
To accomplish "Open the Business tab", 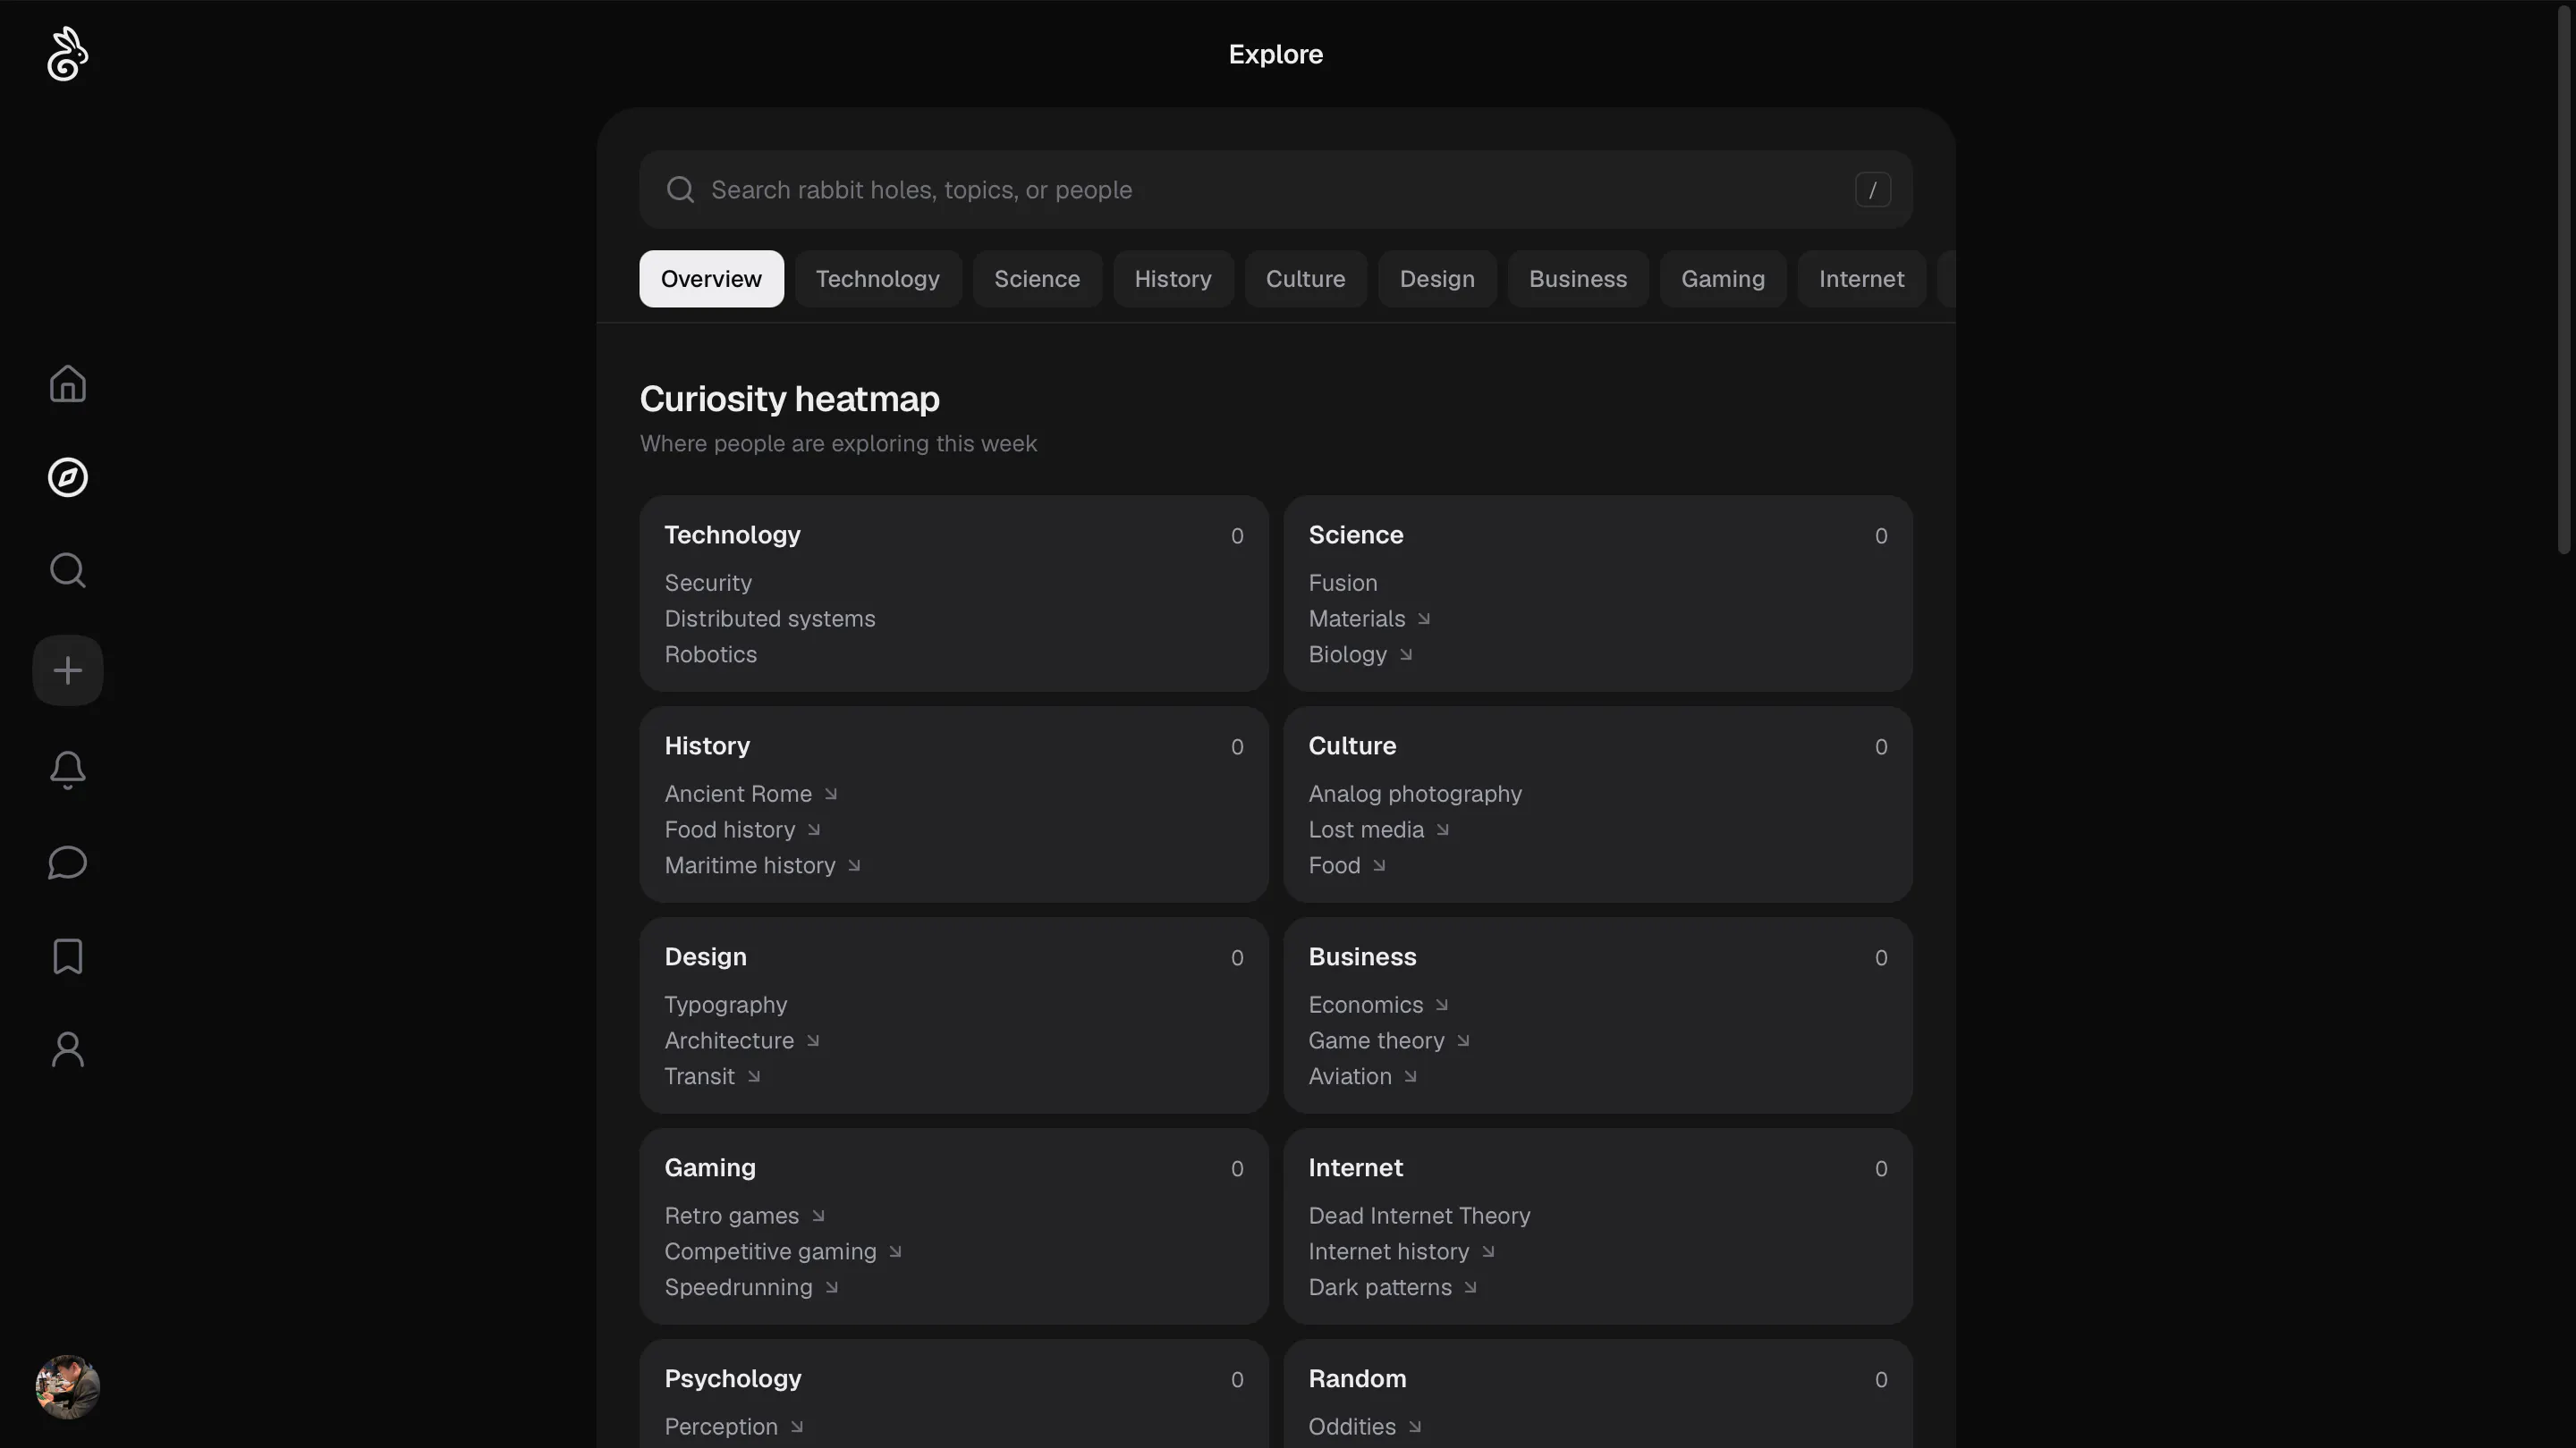I will point(1577,279).
